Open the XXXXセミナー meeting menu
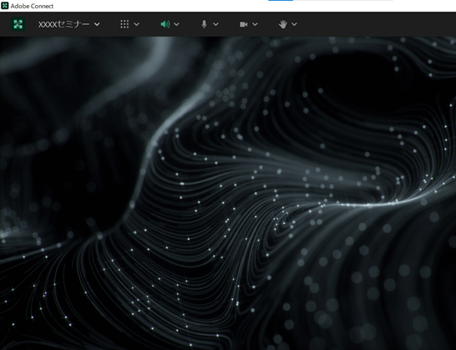This screenshot has width=456, height=350. click(x=63, y=24)
